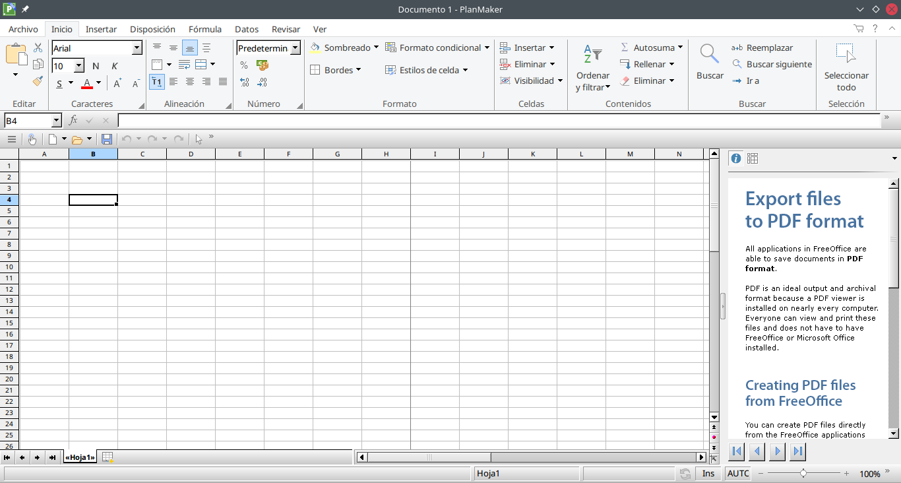Switch to the Revisar ribbon tab
901x483 pixels.
coord(286,29)
